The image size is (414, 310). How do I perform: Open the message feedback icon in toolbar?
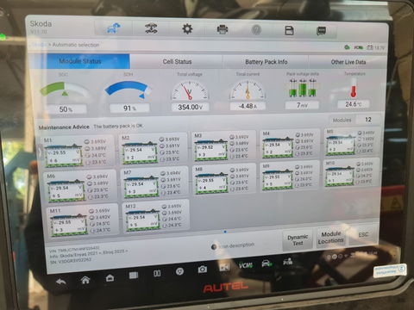tap(321, 31)
